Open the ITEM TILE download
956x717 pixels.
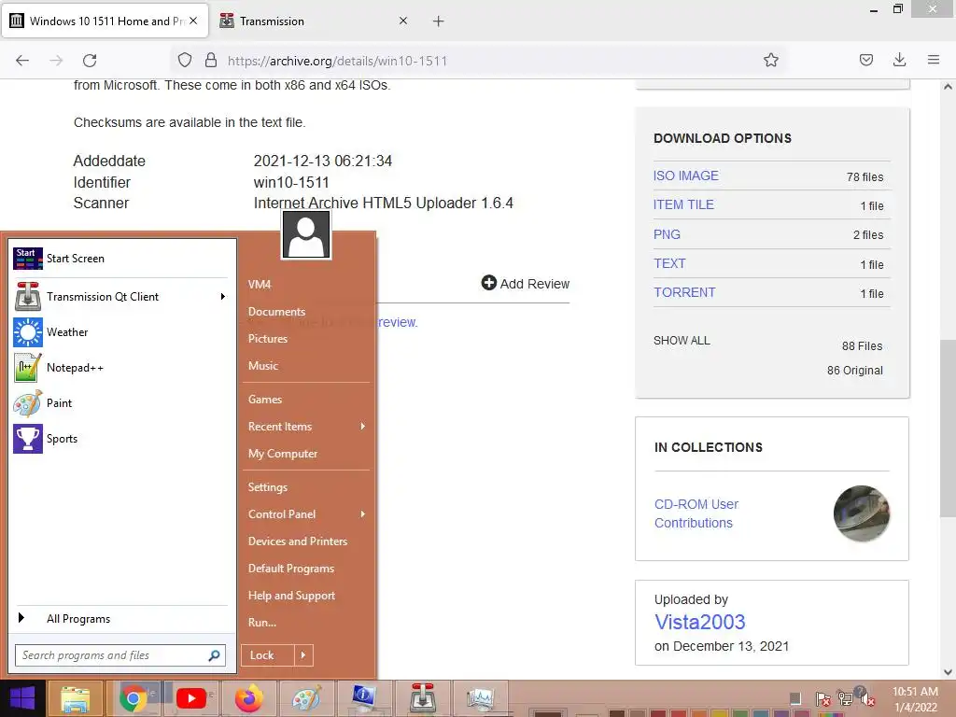pyautogui.click(x=683, y=204)
